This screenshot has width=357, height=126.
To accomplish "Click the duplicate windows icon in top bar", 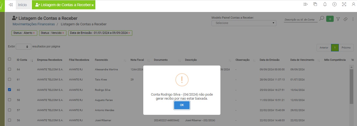I will (x=315, y=4).
